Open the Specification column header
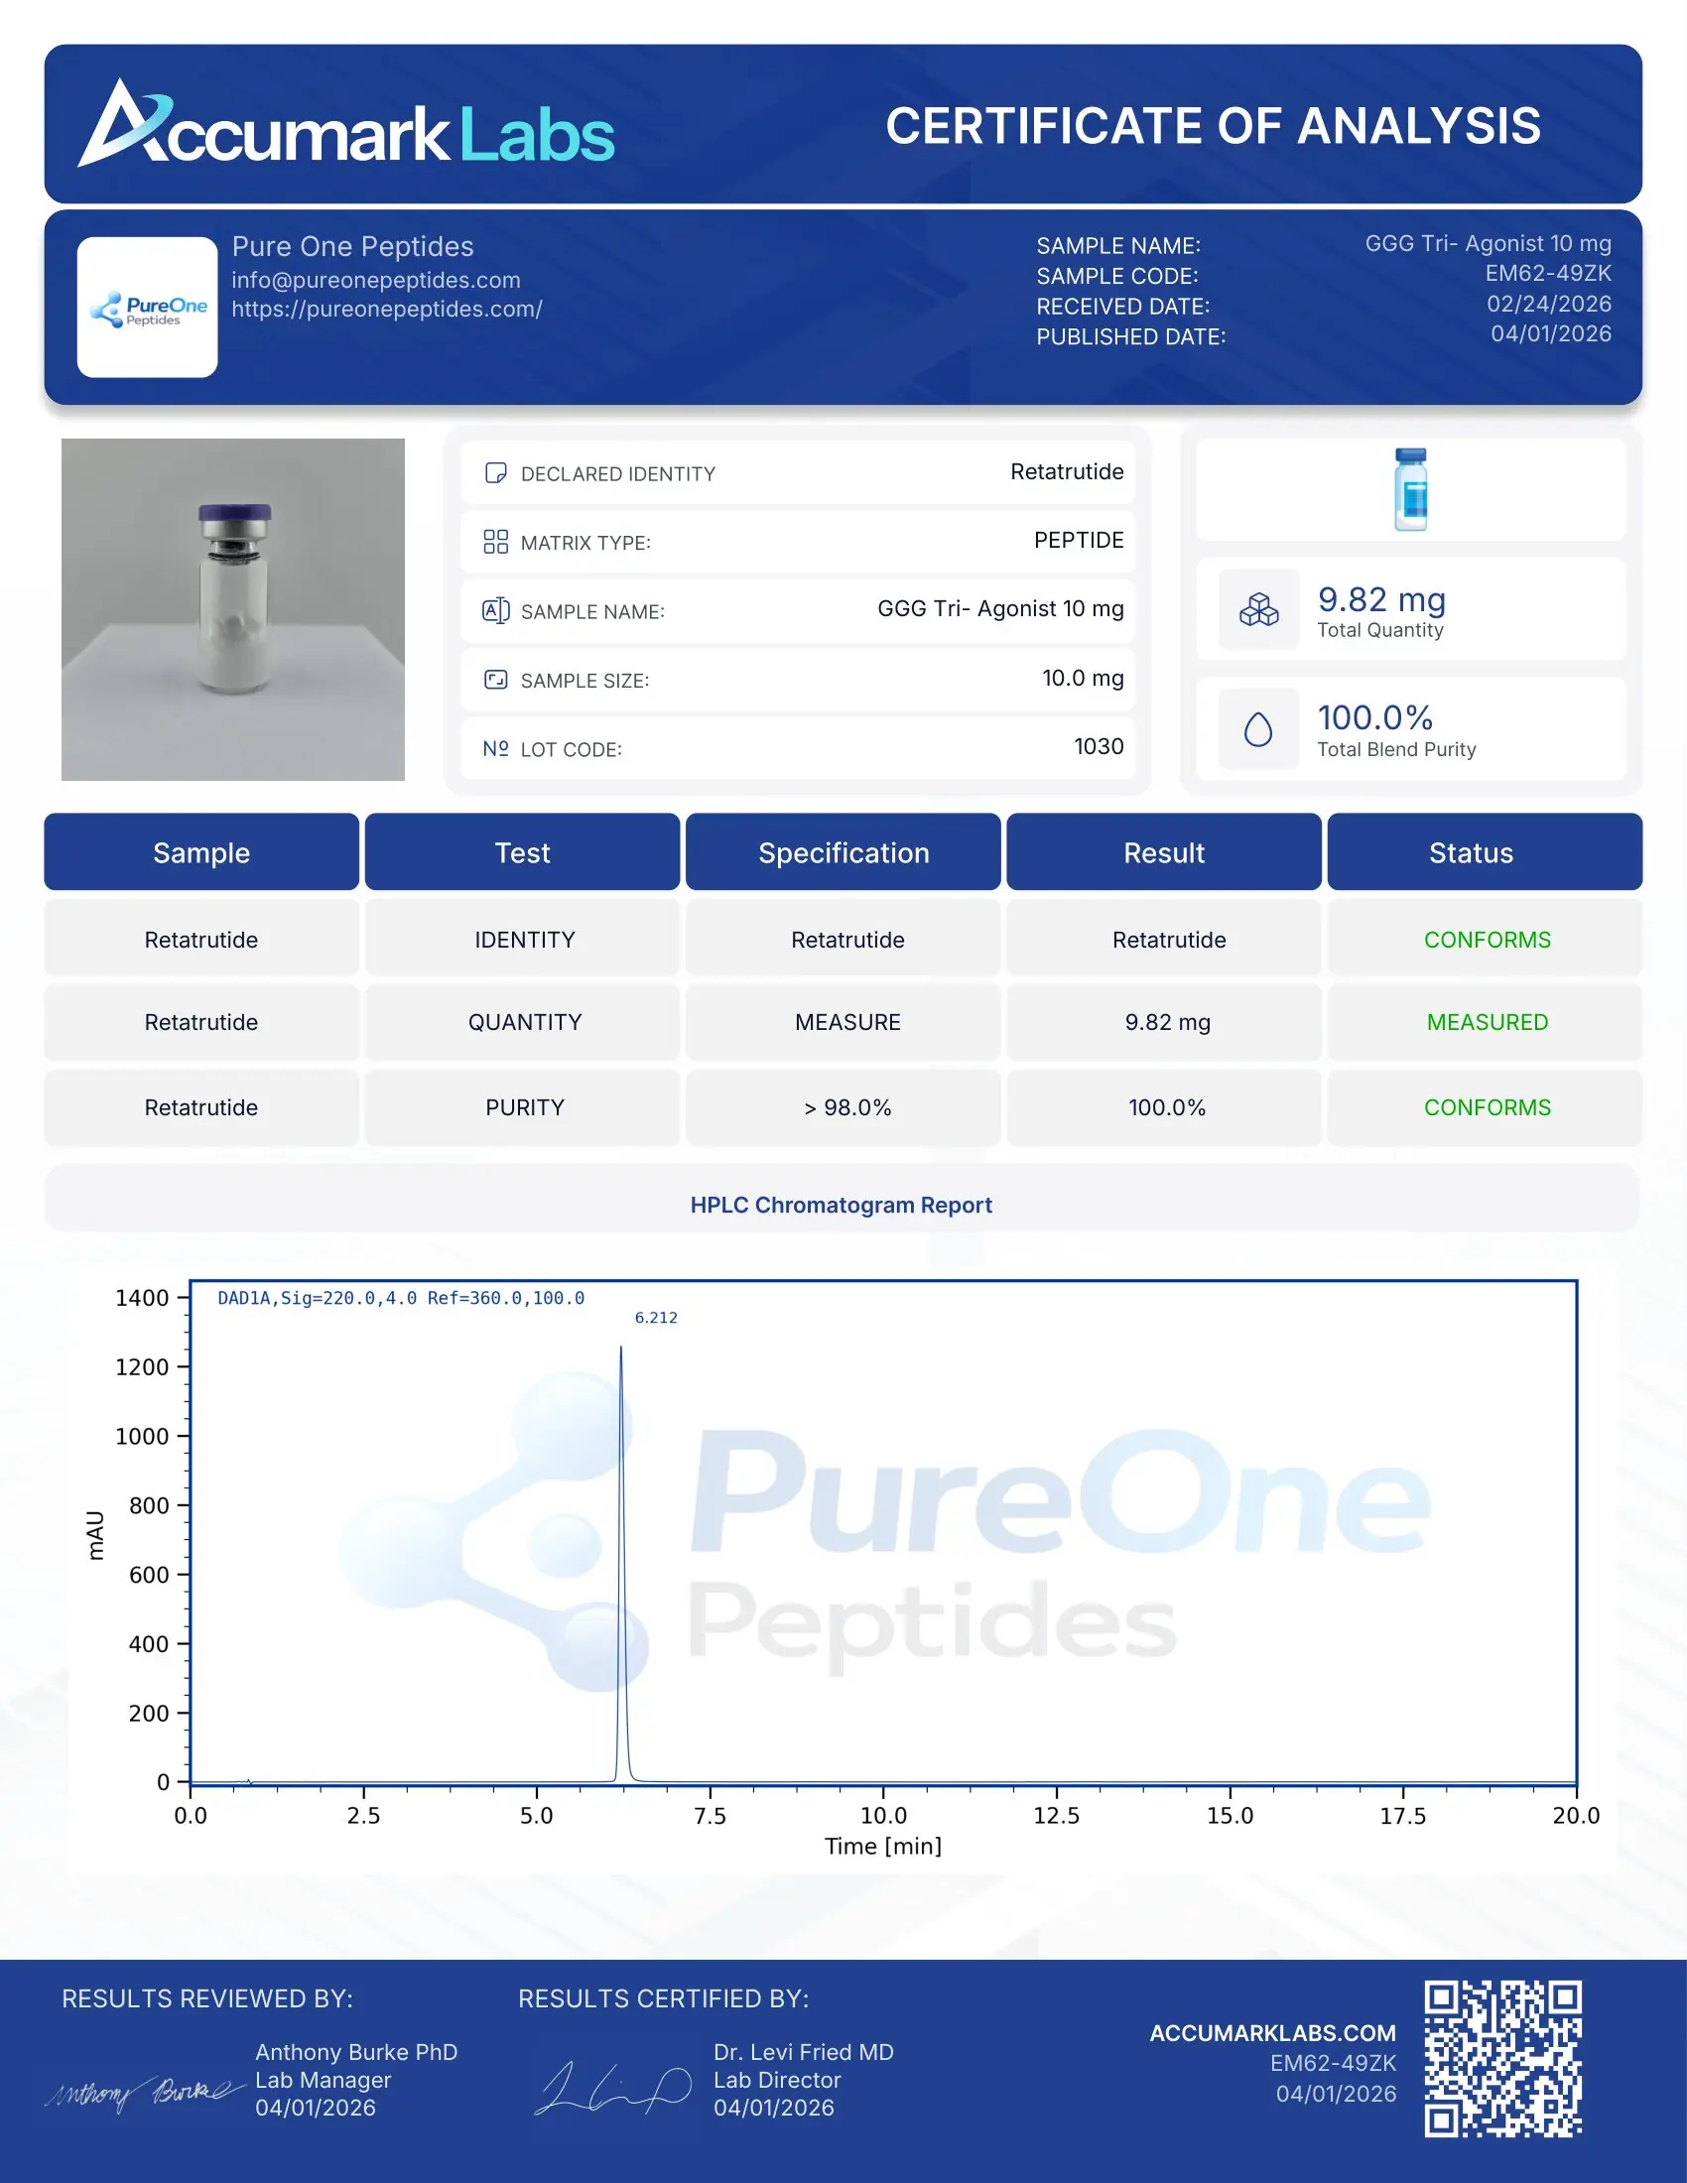The width and height of the screenshot is (1687, 2183). [x=843, y=852]
